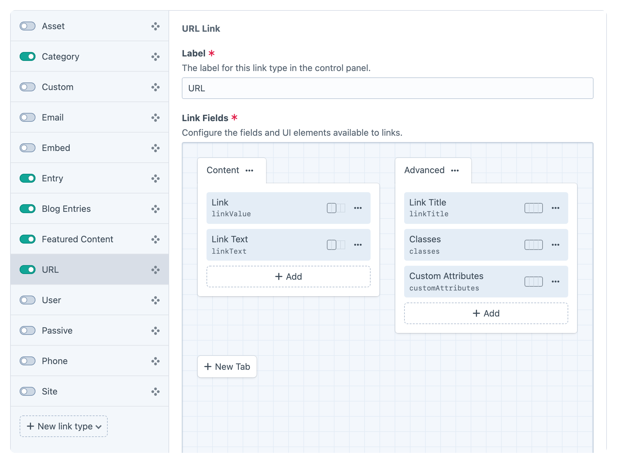
Task: Turn on the Embed link type
Action: point(28,148)
